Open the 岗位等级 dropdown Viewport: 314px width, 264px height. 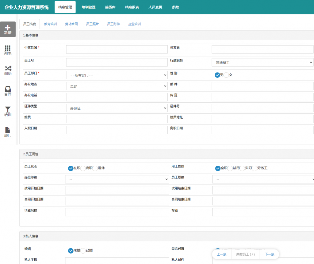coord(117,179)
